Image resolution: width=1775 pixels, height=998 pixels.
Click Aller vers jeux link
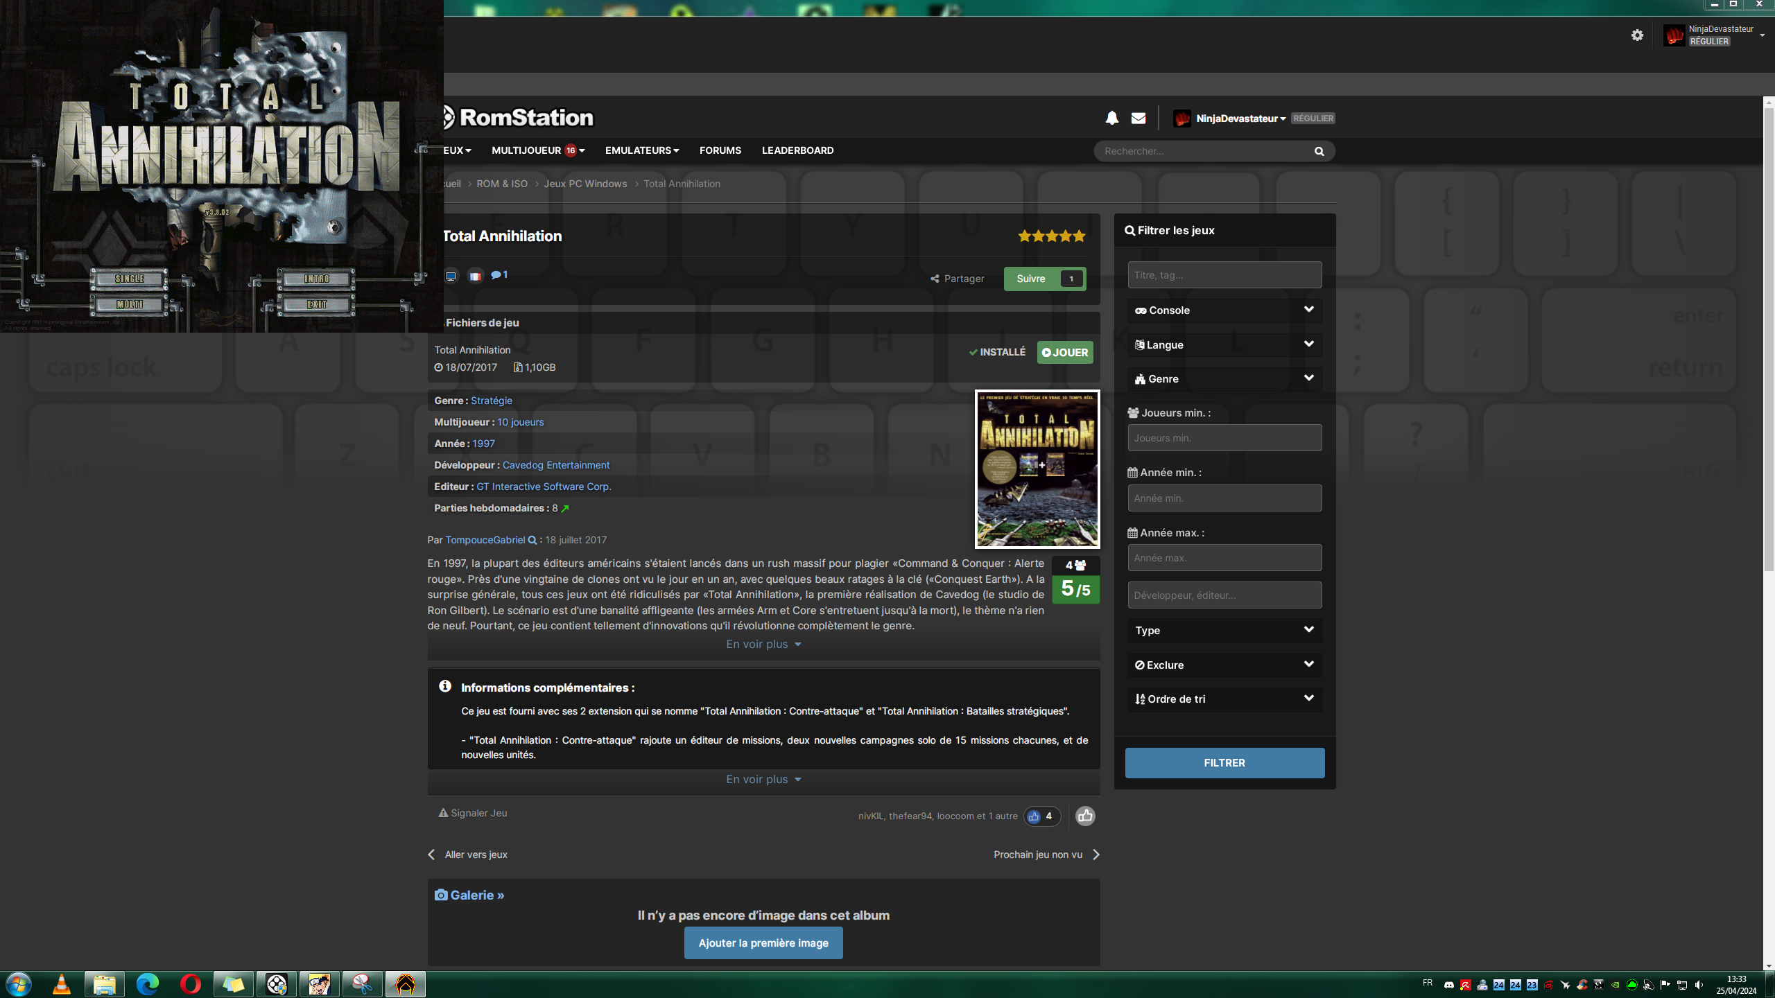(468, 855)
